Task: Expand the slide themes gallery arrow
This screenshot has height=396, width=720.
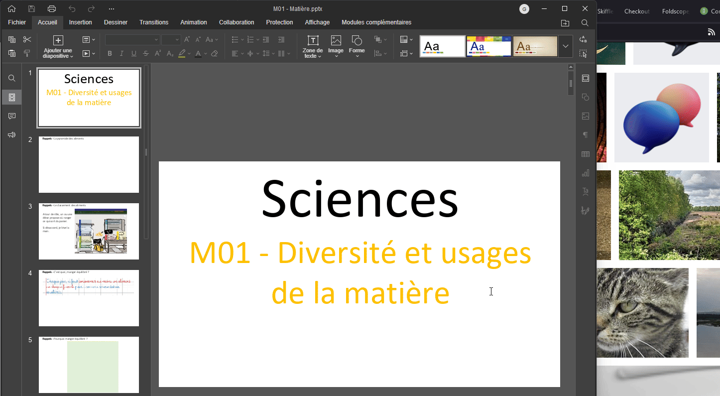Action: [565, 46]
